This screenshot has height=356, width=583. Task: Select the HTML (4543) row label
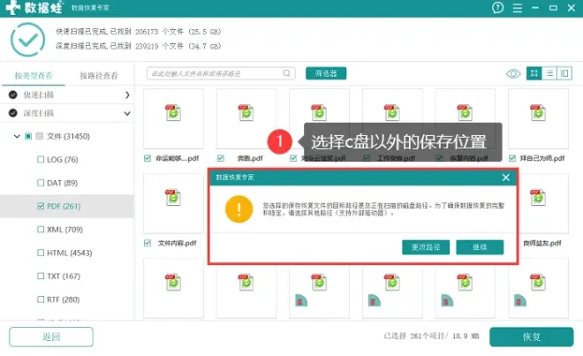[69, 253]
